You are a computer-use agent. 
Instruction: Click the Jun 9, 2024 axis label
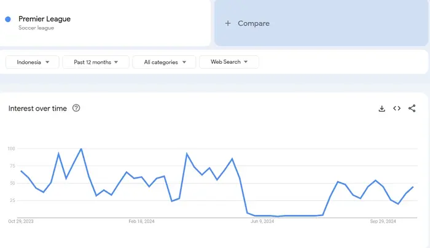(262, 221)
